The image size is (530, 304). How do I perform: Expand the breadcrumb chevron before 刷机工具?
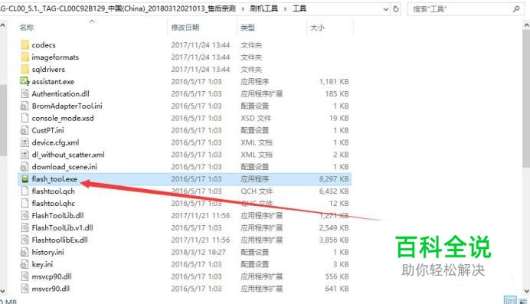[x=243, y=9]
